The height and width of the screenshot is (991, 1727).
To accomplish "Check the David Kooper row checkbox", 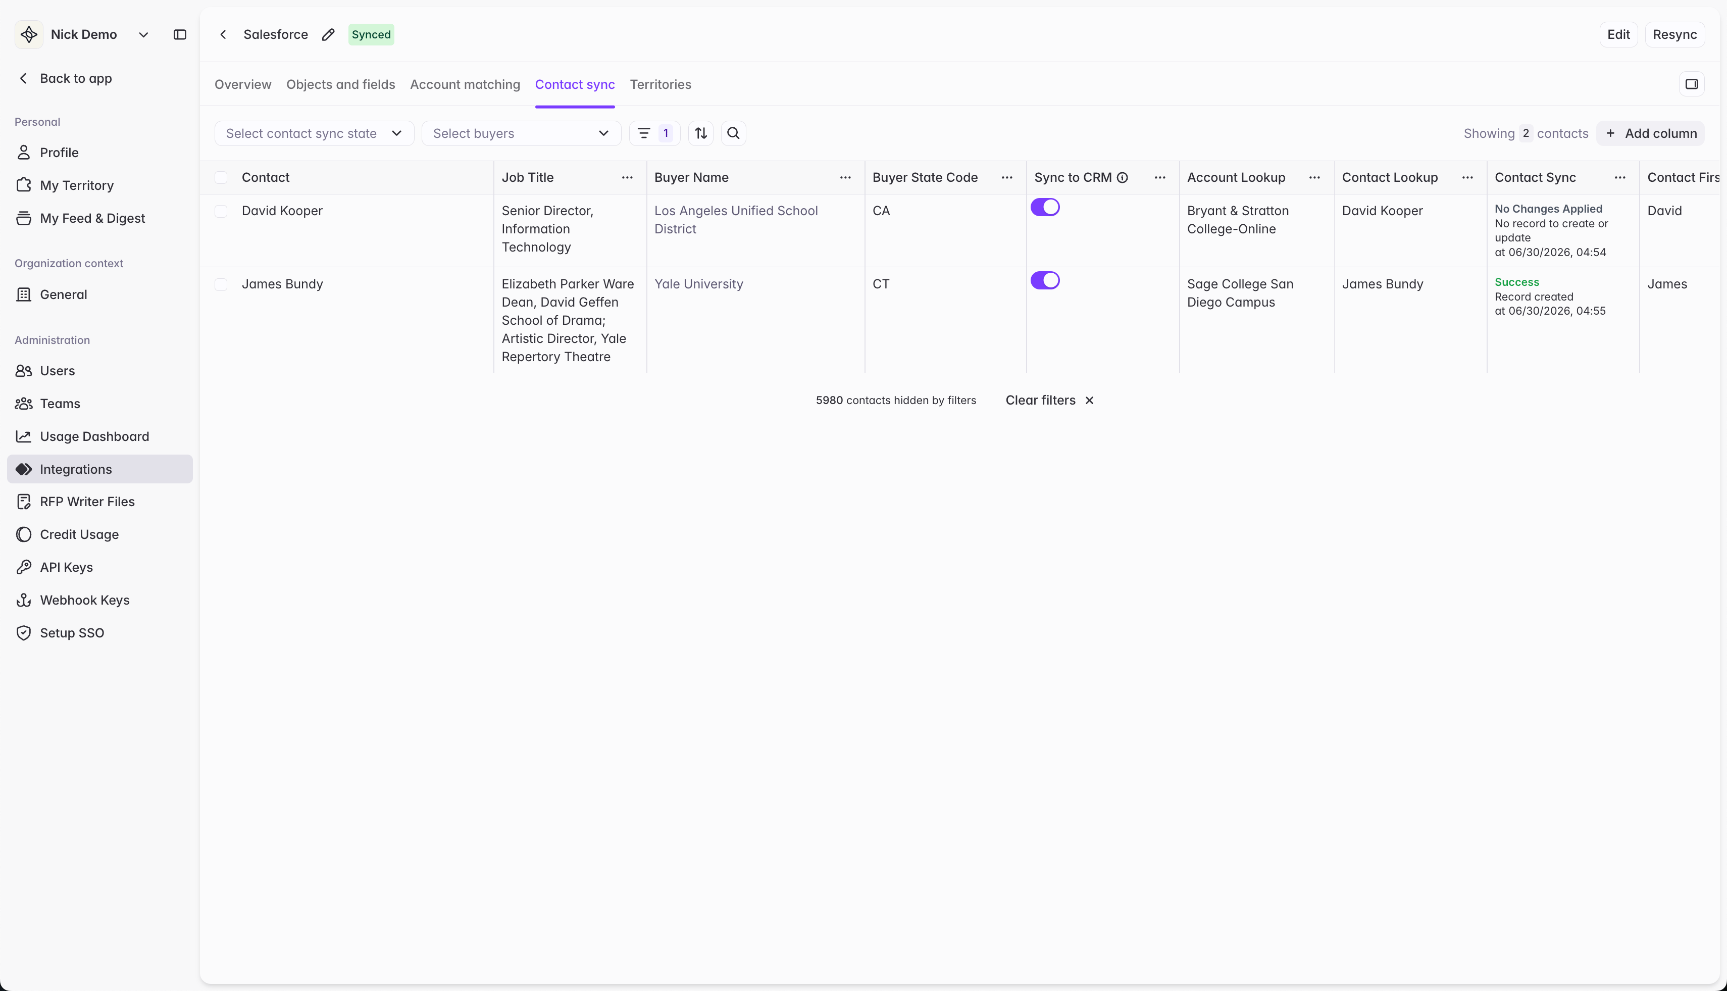I will 221,211.
